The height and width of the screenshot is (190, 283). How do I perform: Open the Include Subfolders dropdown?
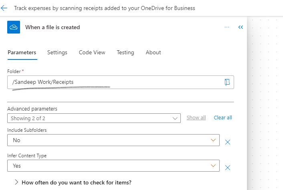(113, 140)
